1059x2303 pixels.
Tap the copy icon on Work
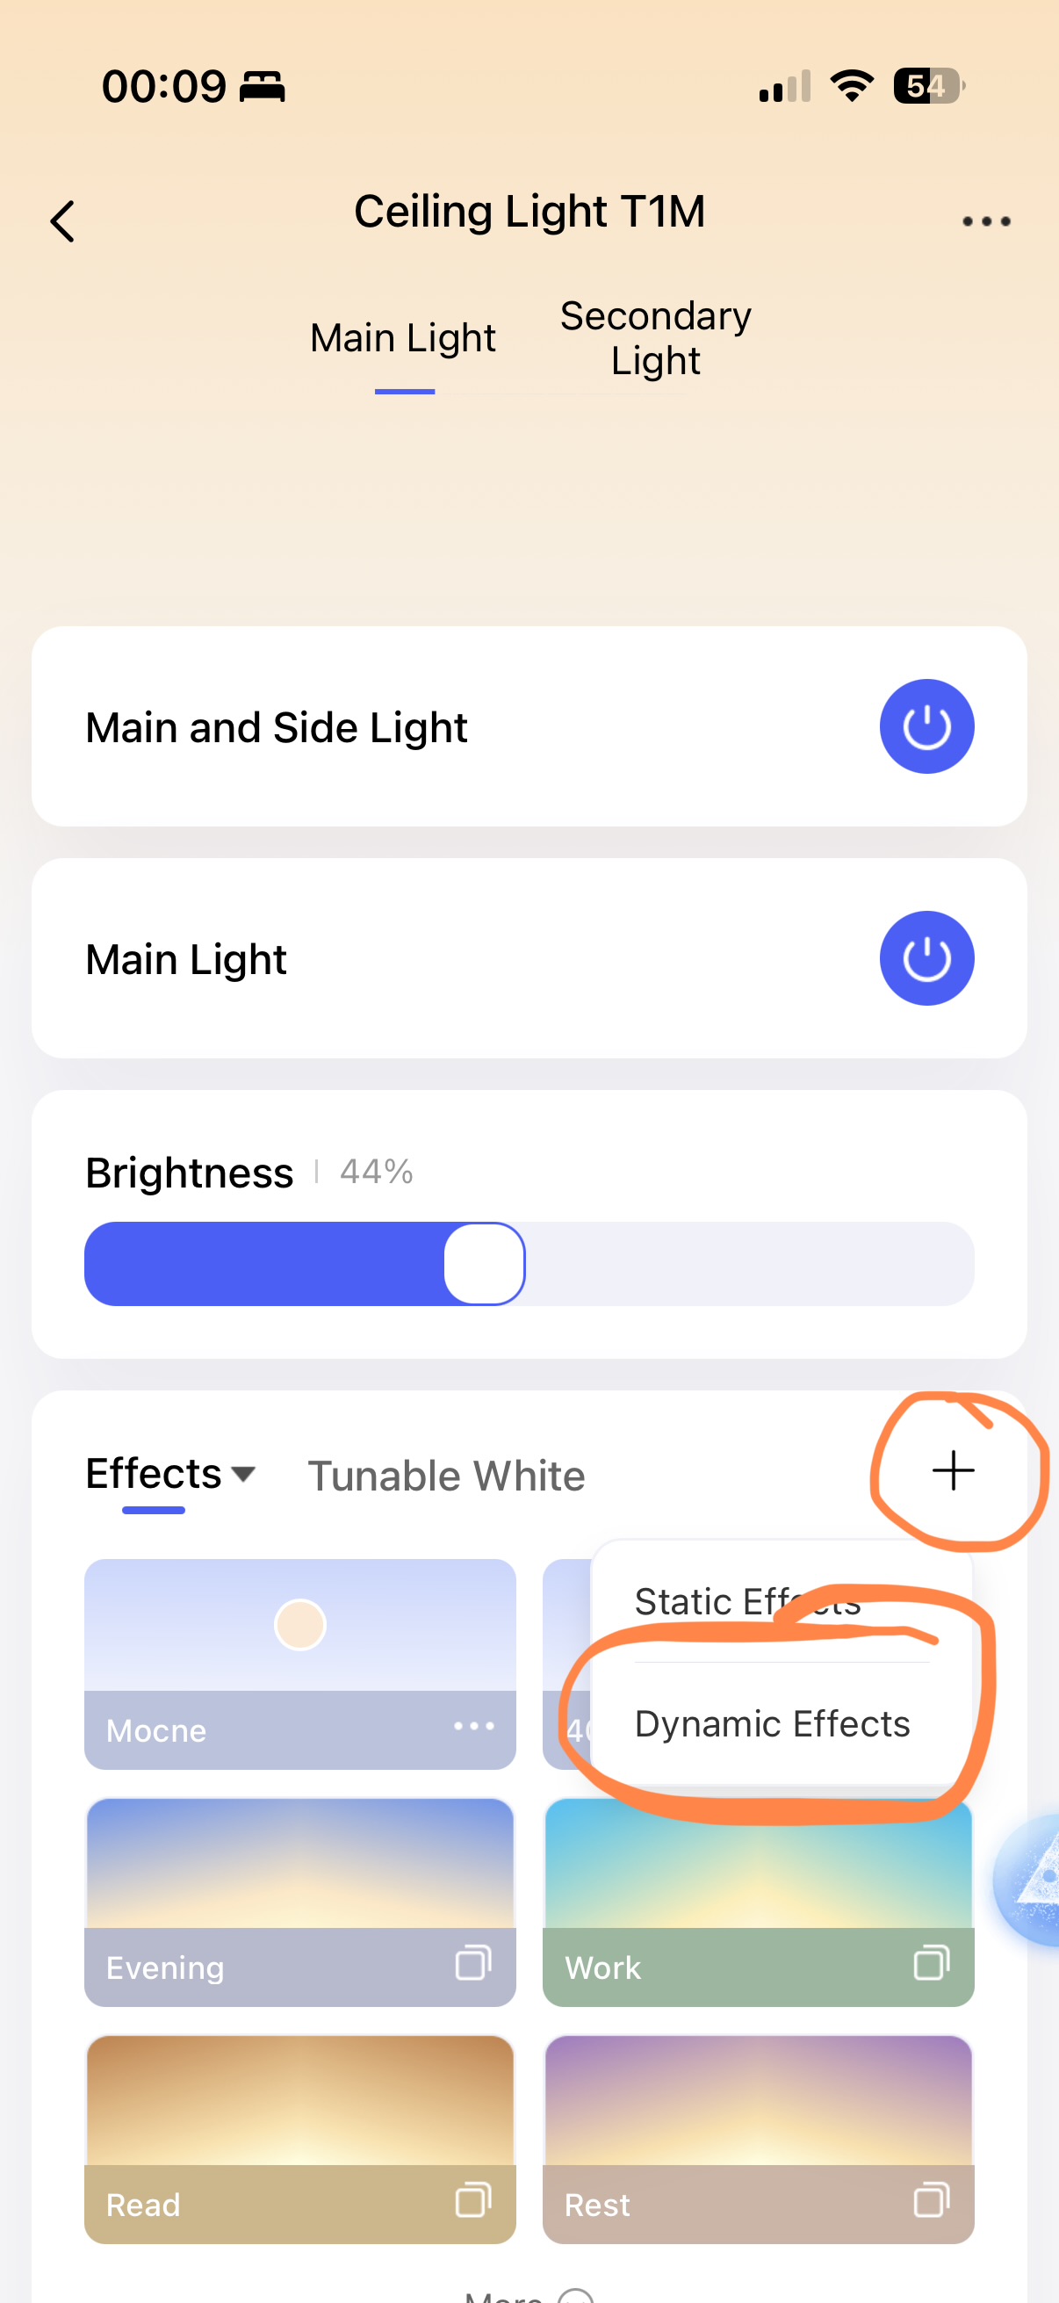(931, 1963)
